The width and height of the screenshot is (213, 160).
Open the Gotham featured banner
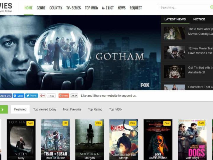coord(80,53)
